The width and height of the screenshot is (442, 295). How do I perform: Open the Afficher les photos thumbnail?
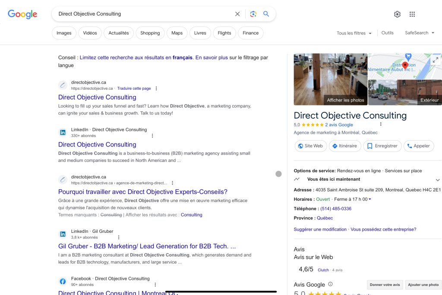[x=331, y=79]
